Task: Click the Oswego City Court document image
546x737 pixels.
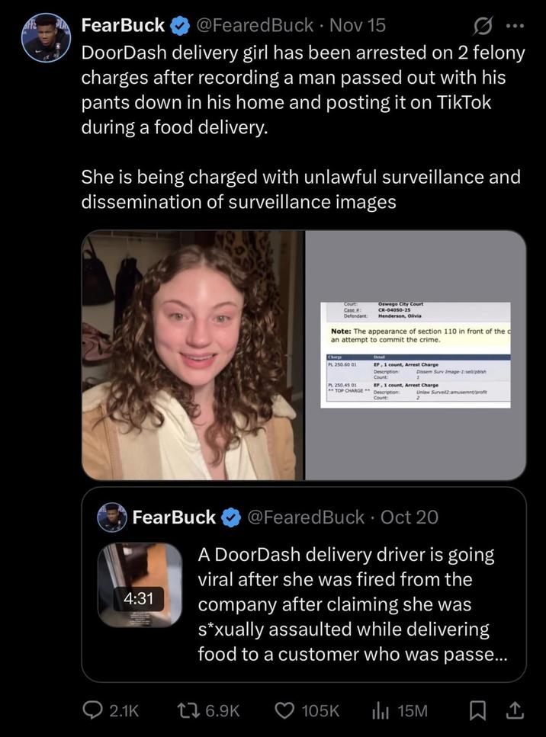Action: coord(416,353)
